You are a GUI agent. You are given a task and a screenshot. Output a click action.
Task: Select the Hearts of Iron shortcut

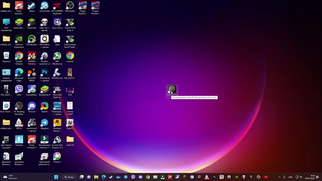pyautogui.click(x=172, y=91)
